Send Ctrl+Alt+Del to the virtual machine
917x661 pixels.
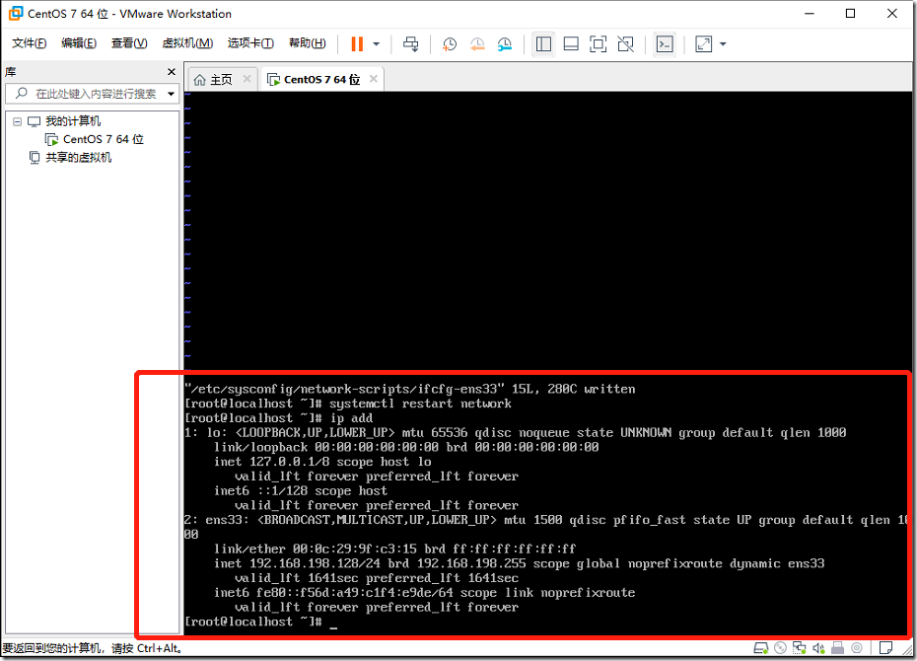click(411, 43)
